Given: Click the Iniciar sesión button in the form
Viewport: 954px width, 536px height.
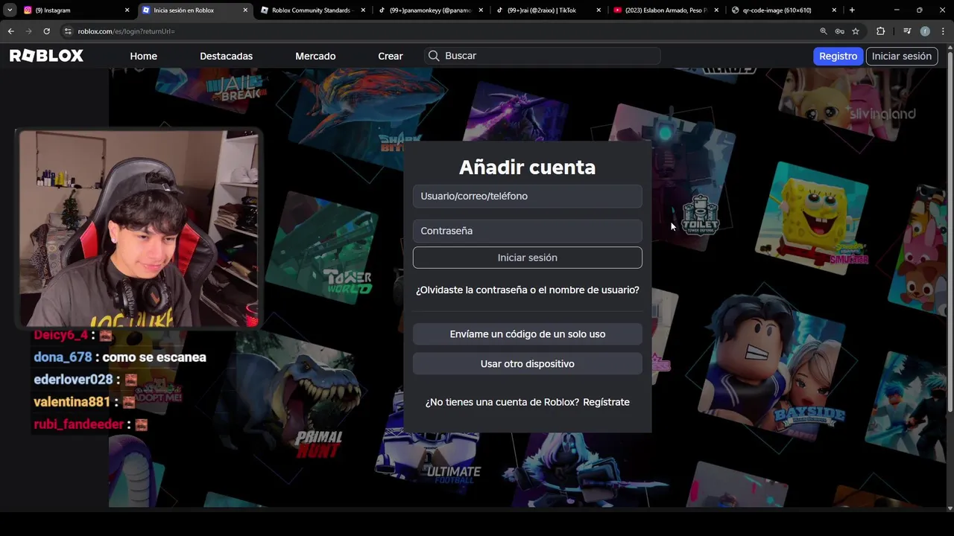Looking at the screenshot, I should [527, 258].
